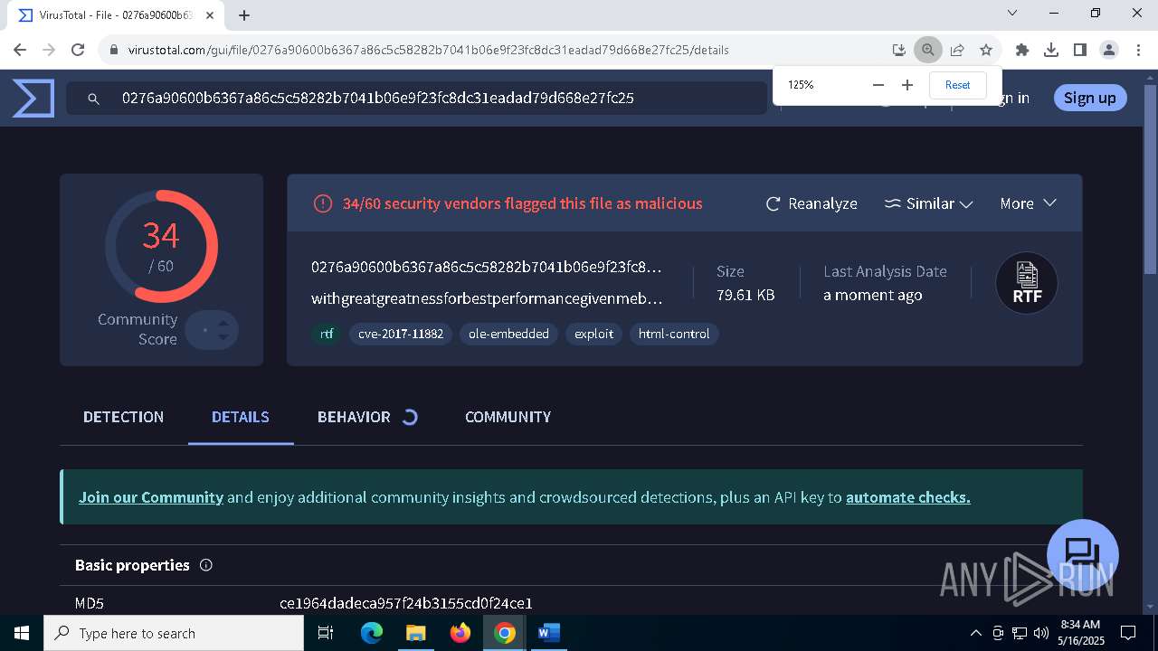Click the ole-embedded tag
The width and height of the screenshot is (1158, 651).
point(508,334)
